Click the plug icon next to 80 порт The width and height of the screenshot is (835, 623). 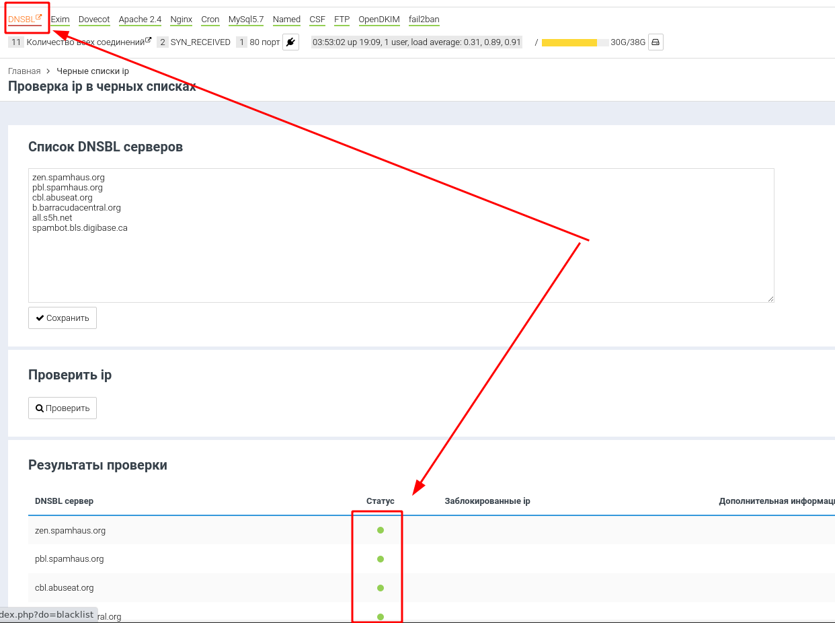tap(290, 42)
